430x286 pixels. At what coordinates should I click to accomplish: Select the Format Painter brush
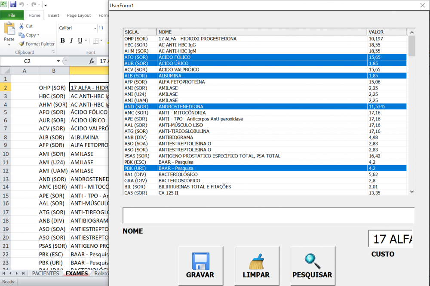pos(22,44)
